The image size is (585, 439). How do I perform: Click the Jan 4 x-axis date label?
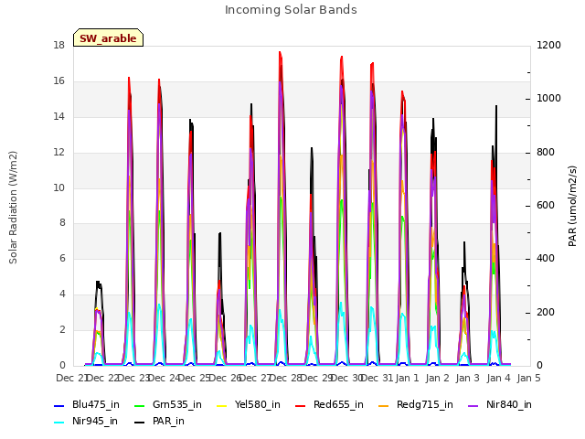(498, 378)
